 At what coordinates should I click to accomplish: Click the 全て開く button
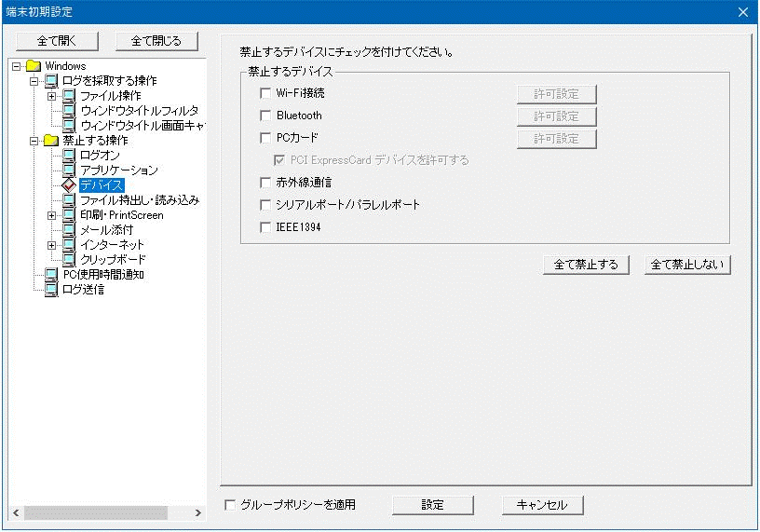pos(57,41)
